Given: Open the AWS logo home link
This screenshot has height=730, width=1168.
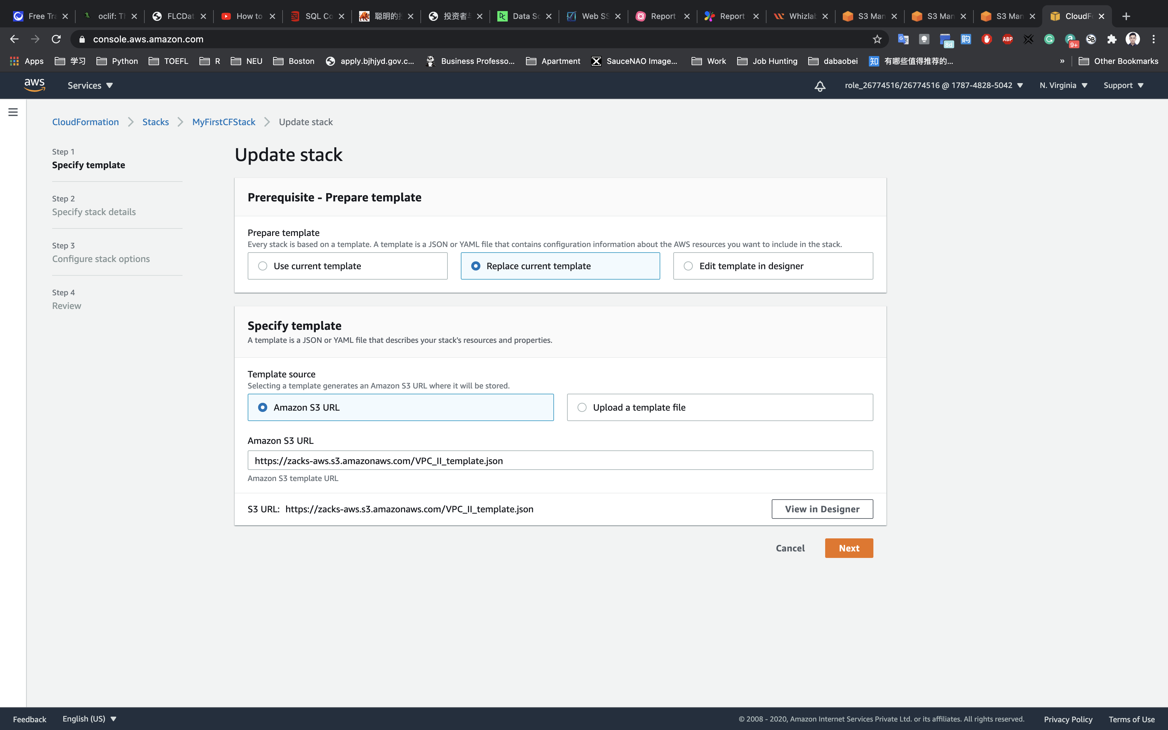Looking at the screenshot, I should 35,85.
